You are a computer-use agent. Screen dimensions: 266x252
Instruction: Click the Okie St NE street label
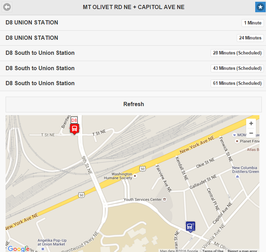pos(205,163)
